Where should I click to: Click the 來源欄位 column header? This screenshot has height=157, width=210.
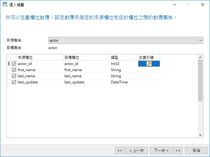click(40, 57)
